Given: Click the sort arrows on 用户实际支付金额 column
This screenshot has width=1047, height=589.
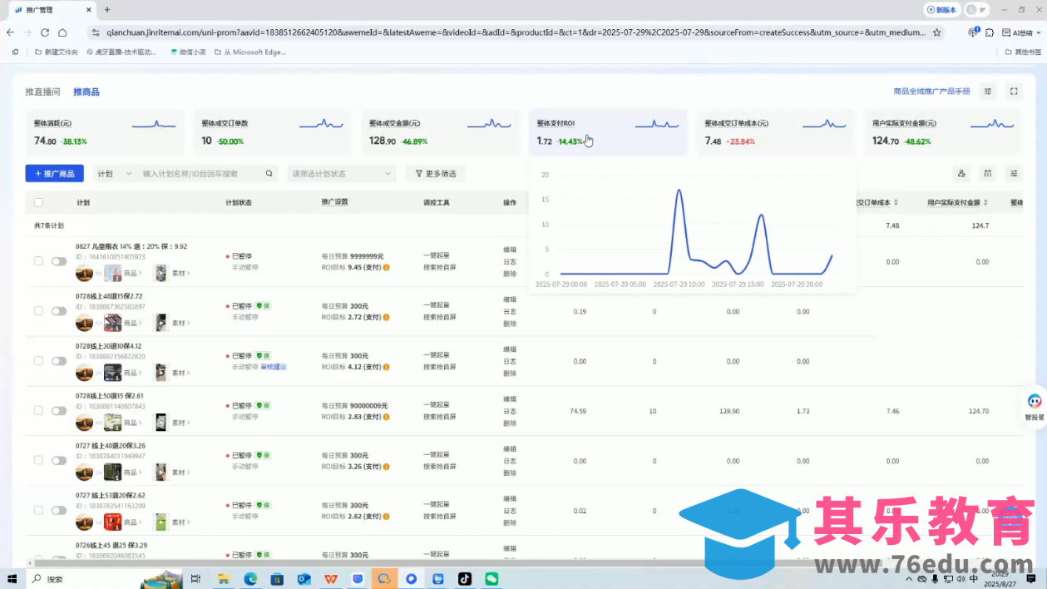Looking at the screenshot, I should pyautogui.click(x=986, y=203).
